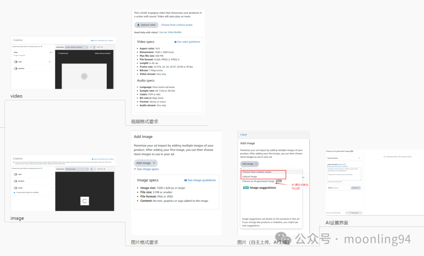Enable the Headline toggle under Logo

(15, 68)
